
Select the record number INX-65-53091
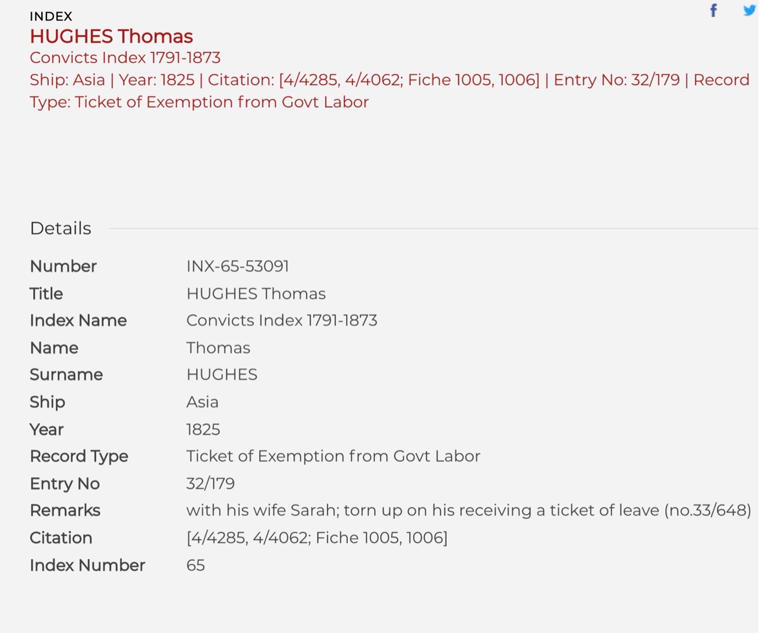(237, 266)
